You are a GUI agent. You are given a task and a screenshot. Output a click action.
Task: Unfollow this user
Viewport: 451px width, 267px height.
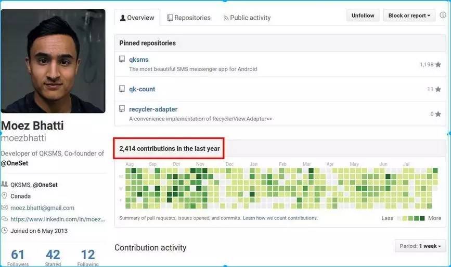[x=363, y=16]
